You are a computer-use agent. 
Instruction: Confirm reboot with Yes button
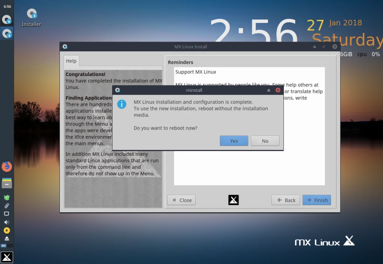234,141
